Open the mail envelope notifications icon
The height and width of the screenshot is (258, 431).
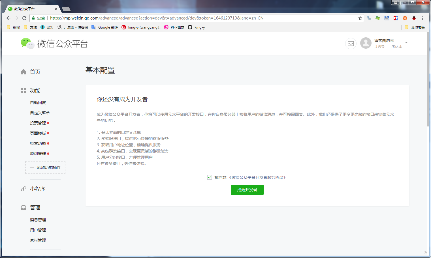[x=351, y=43]
